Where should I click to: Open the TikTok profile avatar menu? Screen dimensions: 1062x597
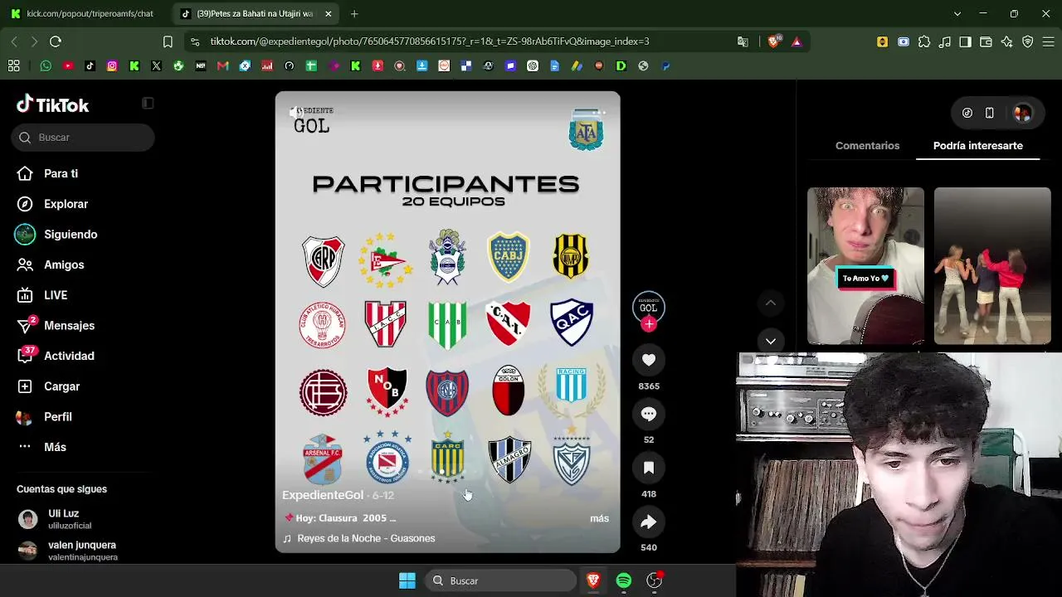tap(1022, 113)
